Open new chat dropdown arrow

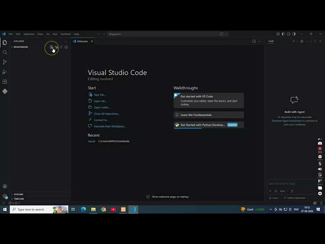[297, 41]
